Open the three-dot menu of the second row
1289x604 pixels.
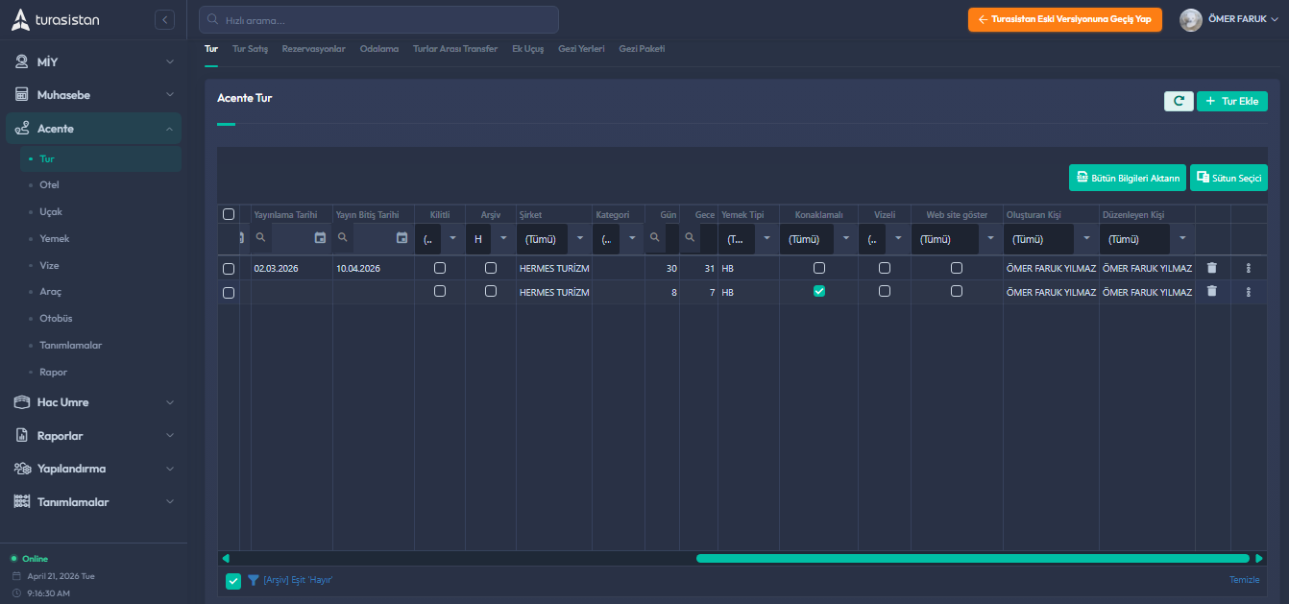[1248, 292]
